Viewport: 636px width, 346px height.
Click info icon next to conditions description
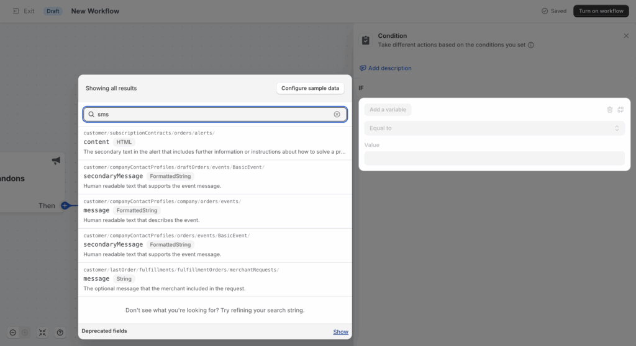[x=531, y=45]
